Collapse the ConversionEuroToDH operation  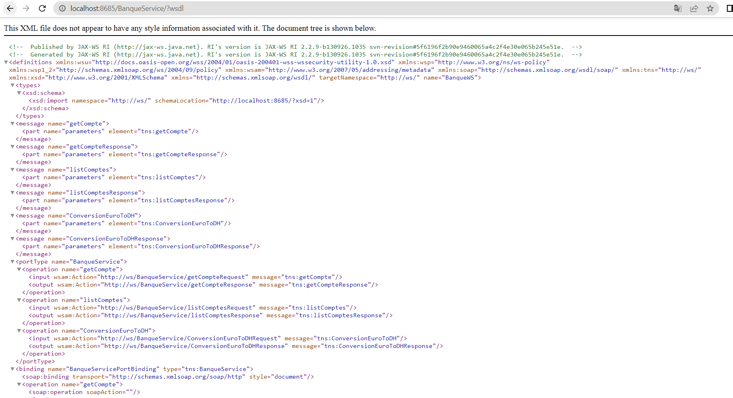19,331
